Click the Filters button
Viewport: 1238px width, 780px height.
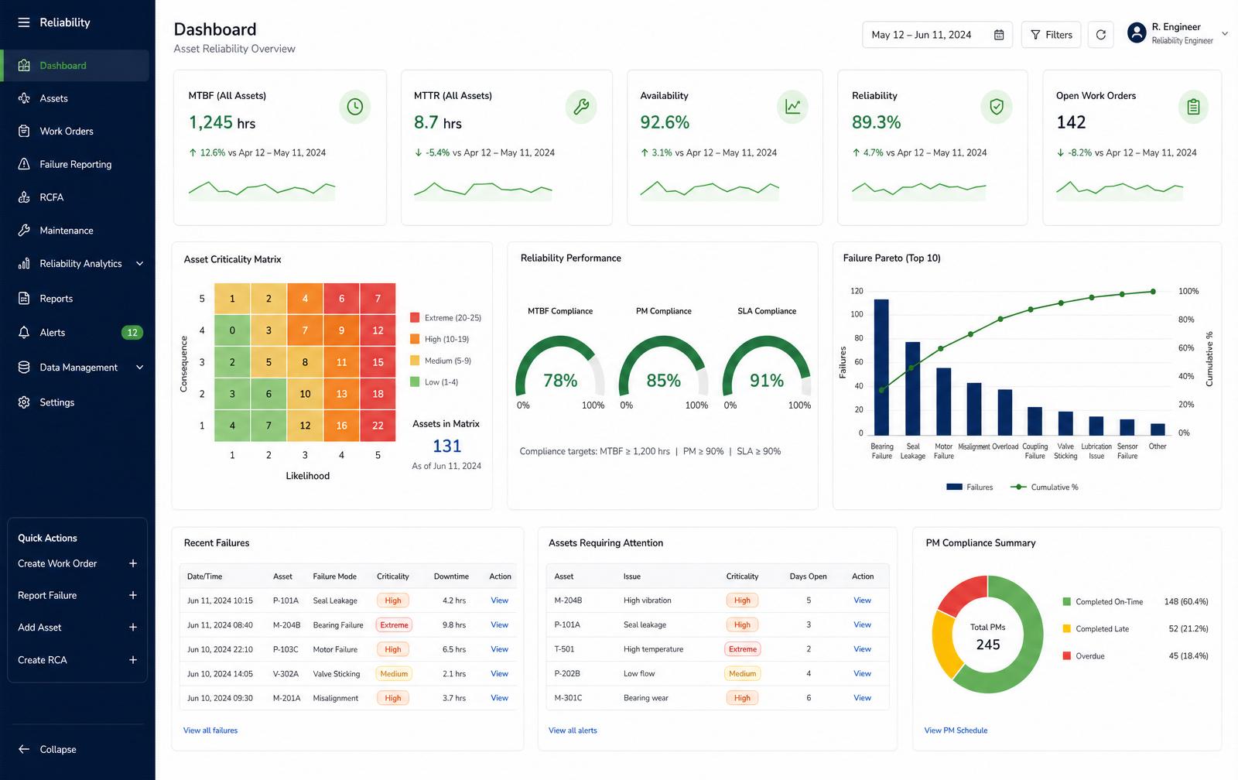coord(1052,35)
